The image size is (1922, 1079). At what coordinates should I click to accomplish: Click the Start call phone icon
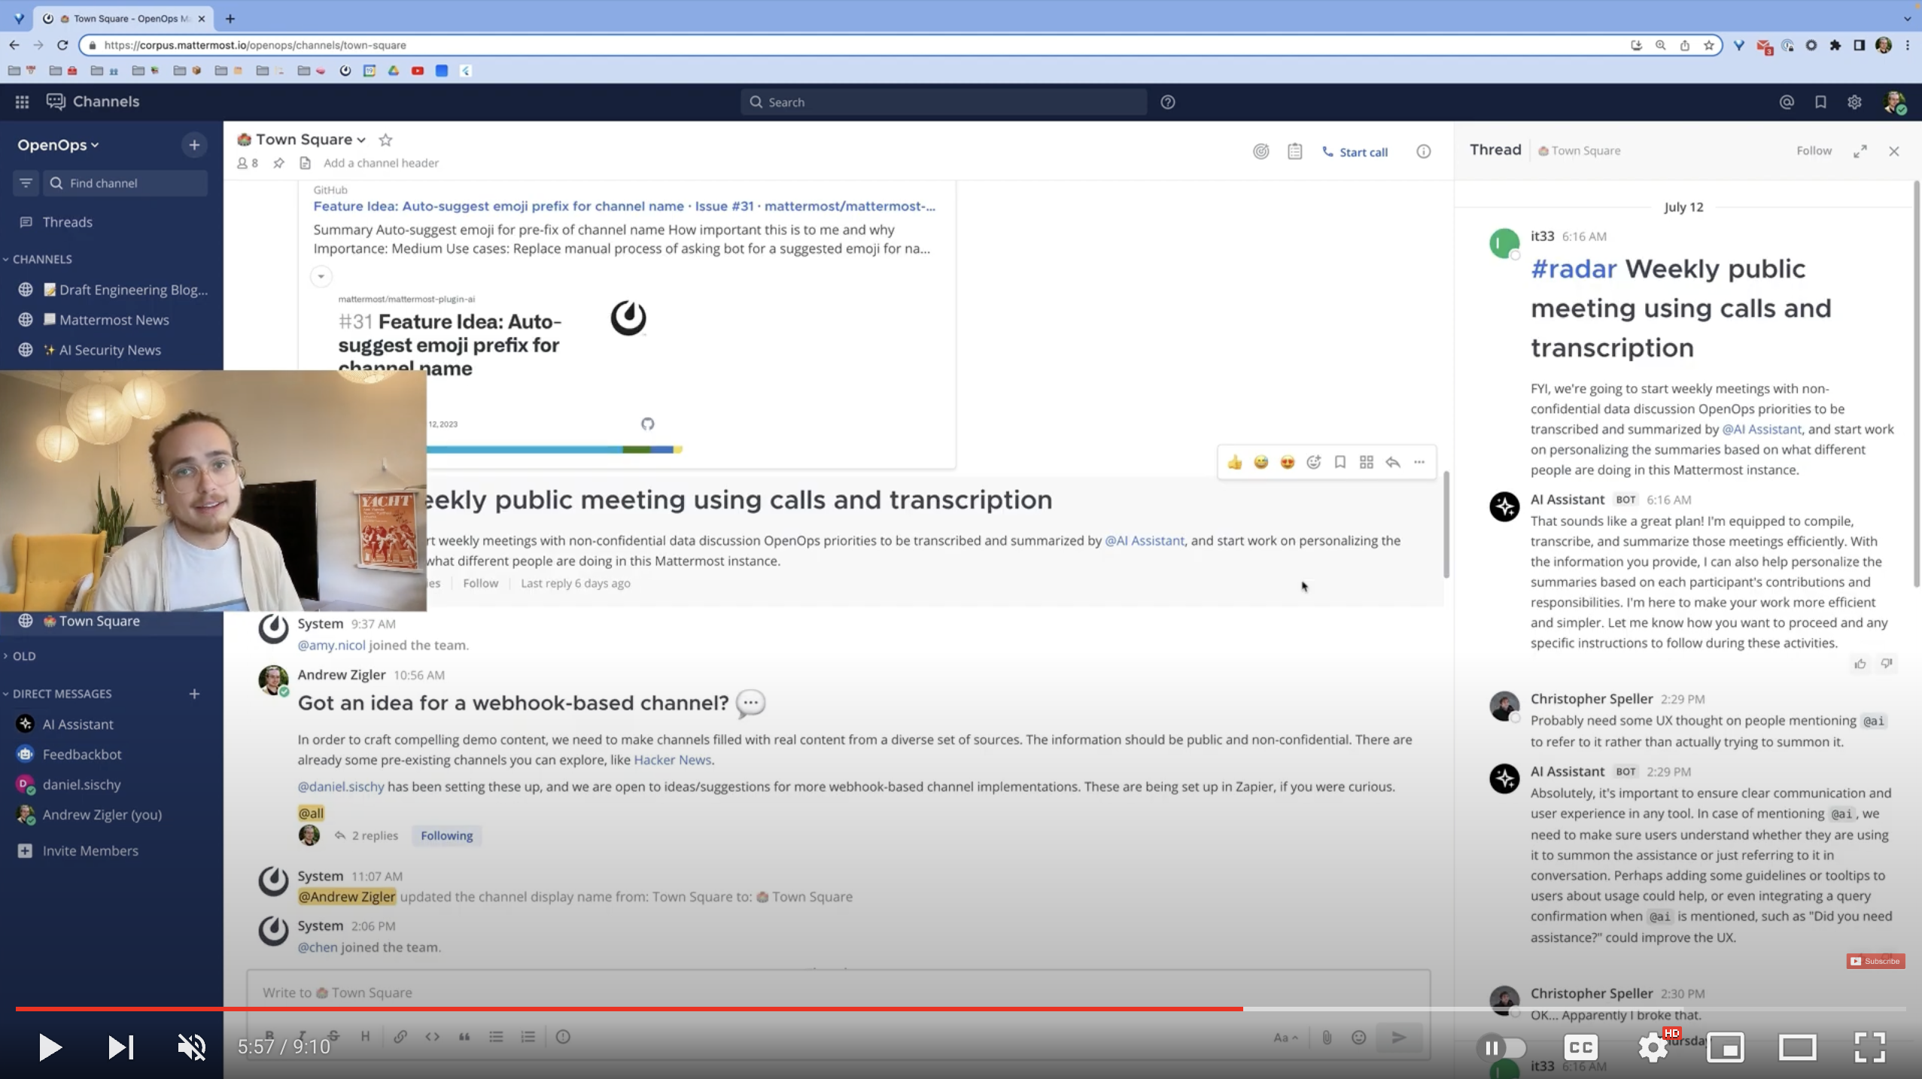pos(1327,150)
